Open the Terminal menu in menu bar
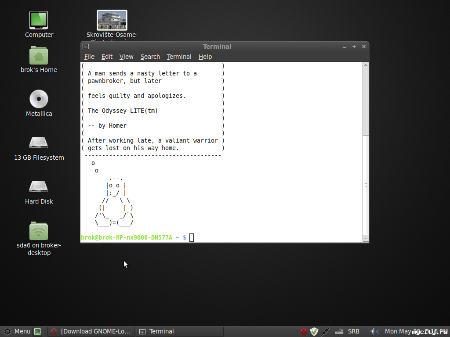 click(x=179, y=57)
